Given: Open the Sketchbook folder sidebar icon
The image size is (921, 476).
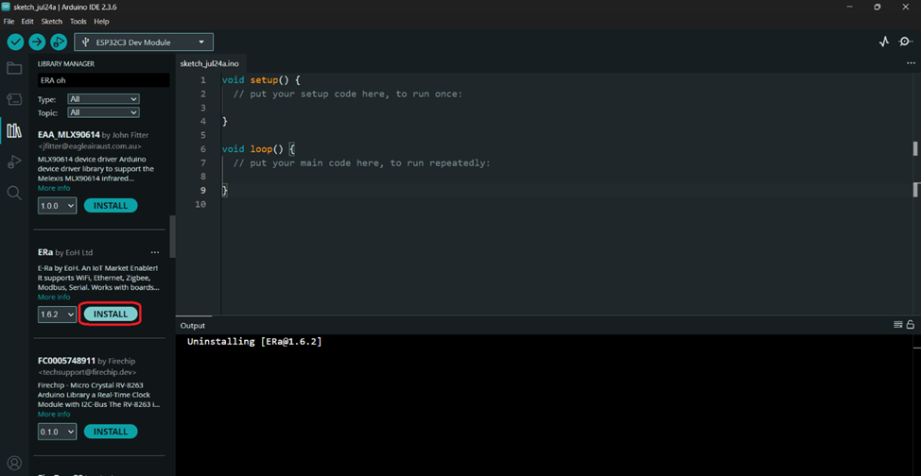Looking at the screenshot, I should coord(14,68).
